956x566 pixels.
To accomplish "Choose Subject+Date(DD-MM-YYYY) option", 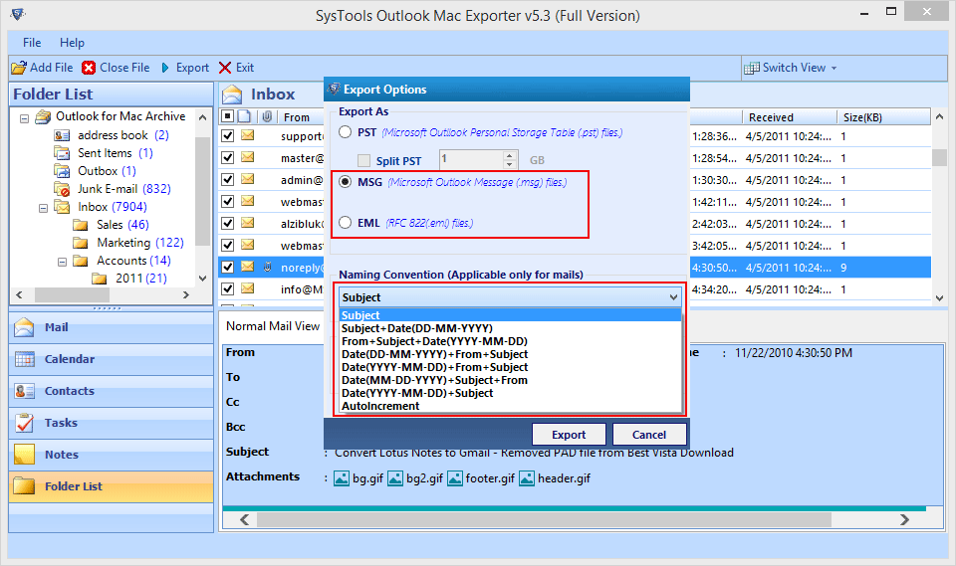I will click(417, 328).
